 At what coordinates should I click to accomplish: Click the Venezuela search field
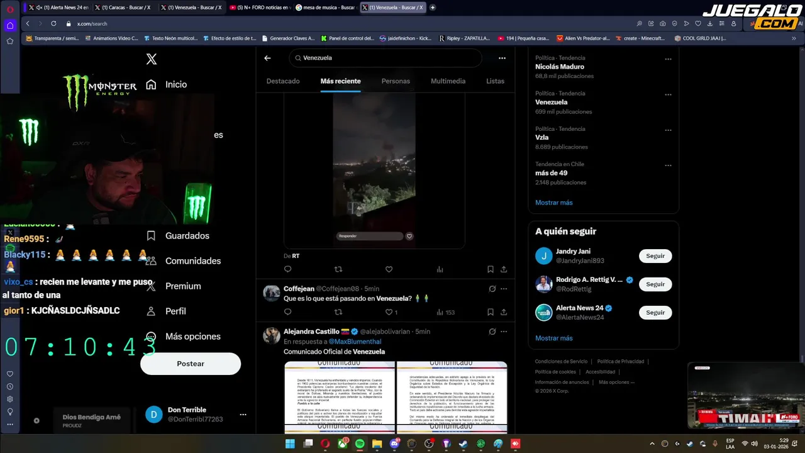pos(386,58)
